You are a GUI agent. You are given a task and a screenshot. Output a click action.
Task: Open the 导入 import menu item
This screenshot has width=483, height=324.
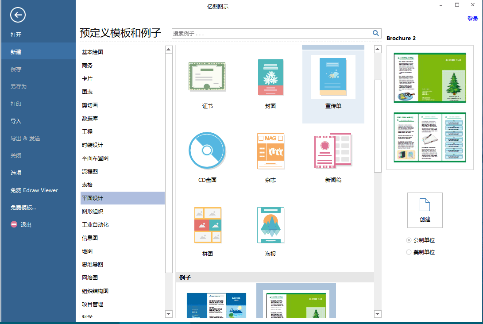16,121
